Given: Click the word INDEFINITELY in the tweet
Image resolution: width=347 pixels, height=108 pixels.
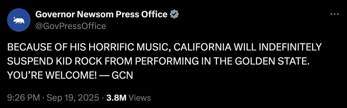Looking at the screenshot, I should pos(290,47).
